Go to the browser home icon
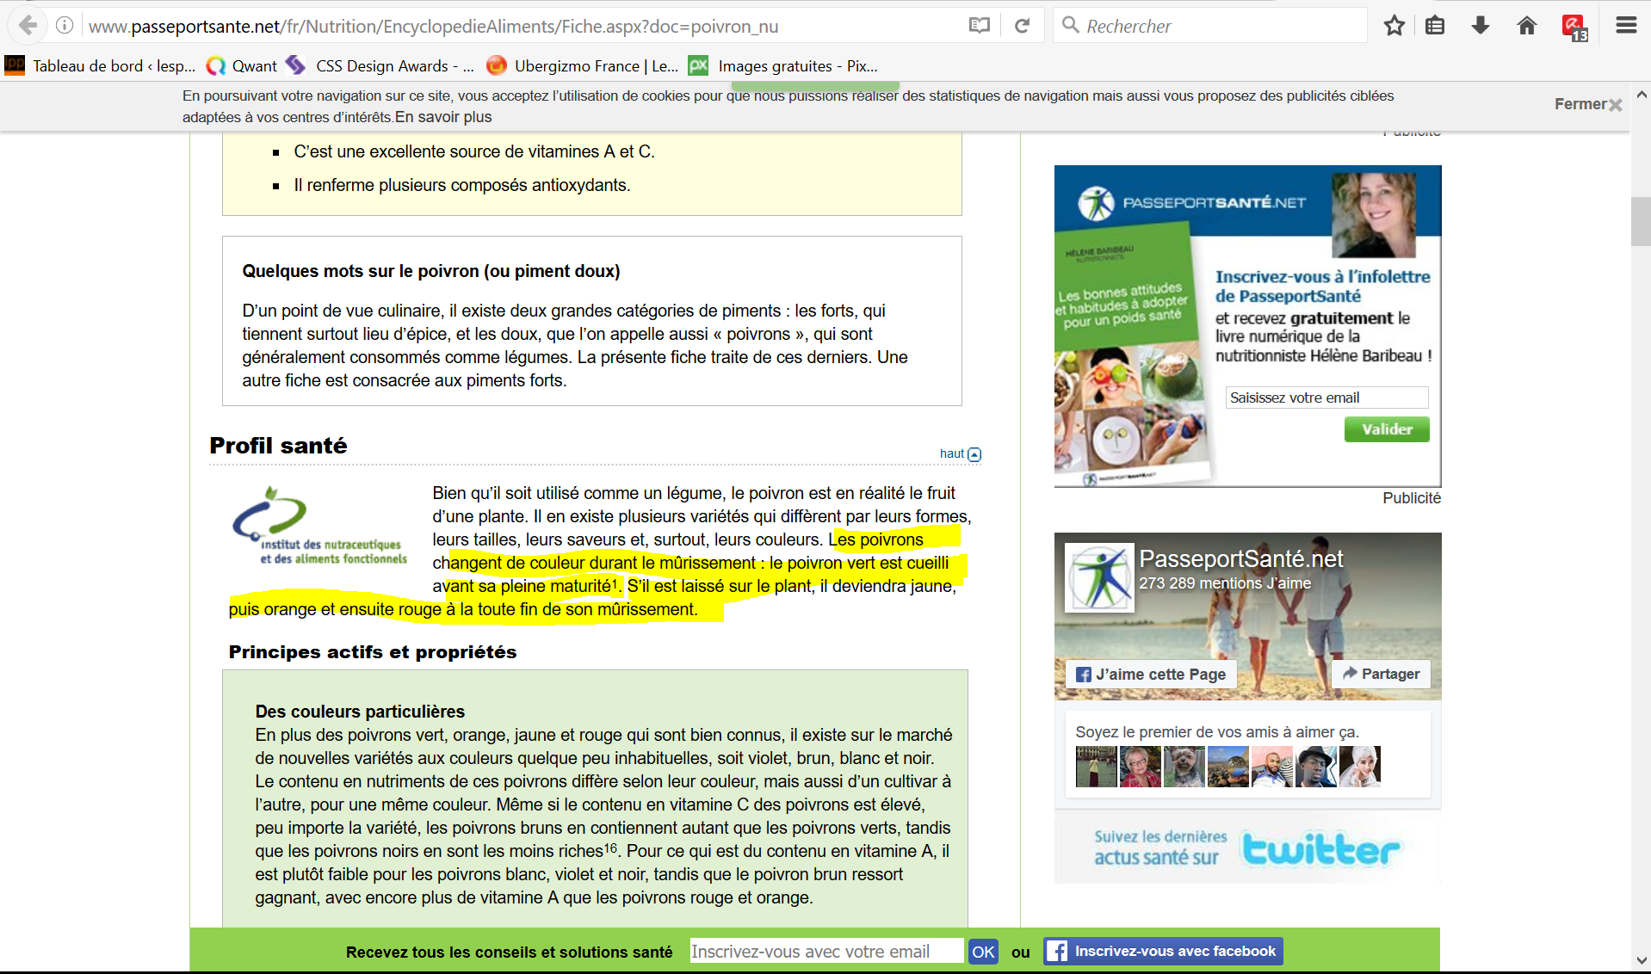The image size is (1651, 974). pyautogui.click(x=1526, y=26)
